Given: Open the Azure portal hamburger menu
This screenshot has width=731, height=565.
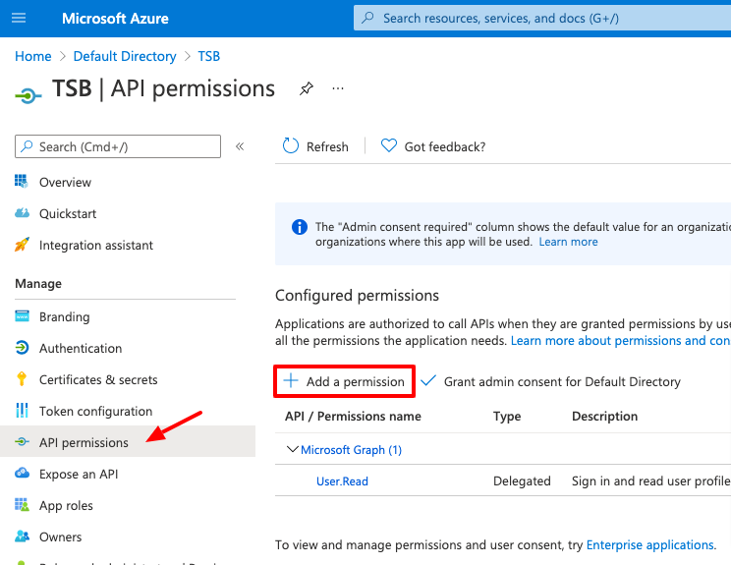Looking at the screenshot, I should pyautogui.click(x=19, y=19).
